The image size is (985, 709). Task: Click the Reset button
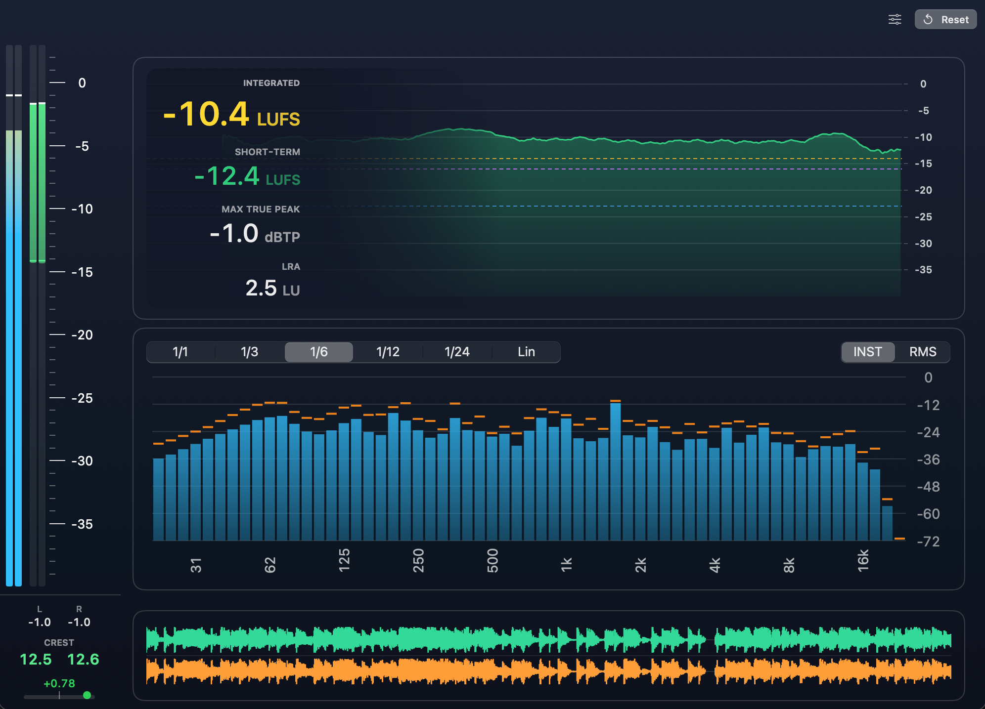945,20
